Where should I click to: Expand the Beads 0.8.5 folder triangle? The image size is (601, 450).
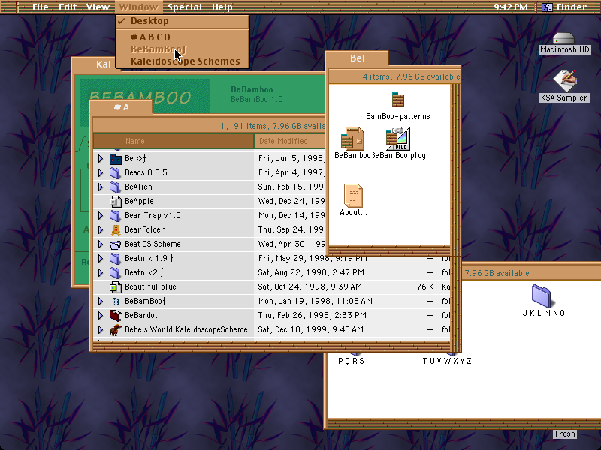pos(101,172)
